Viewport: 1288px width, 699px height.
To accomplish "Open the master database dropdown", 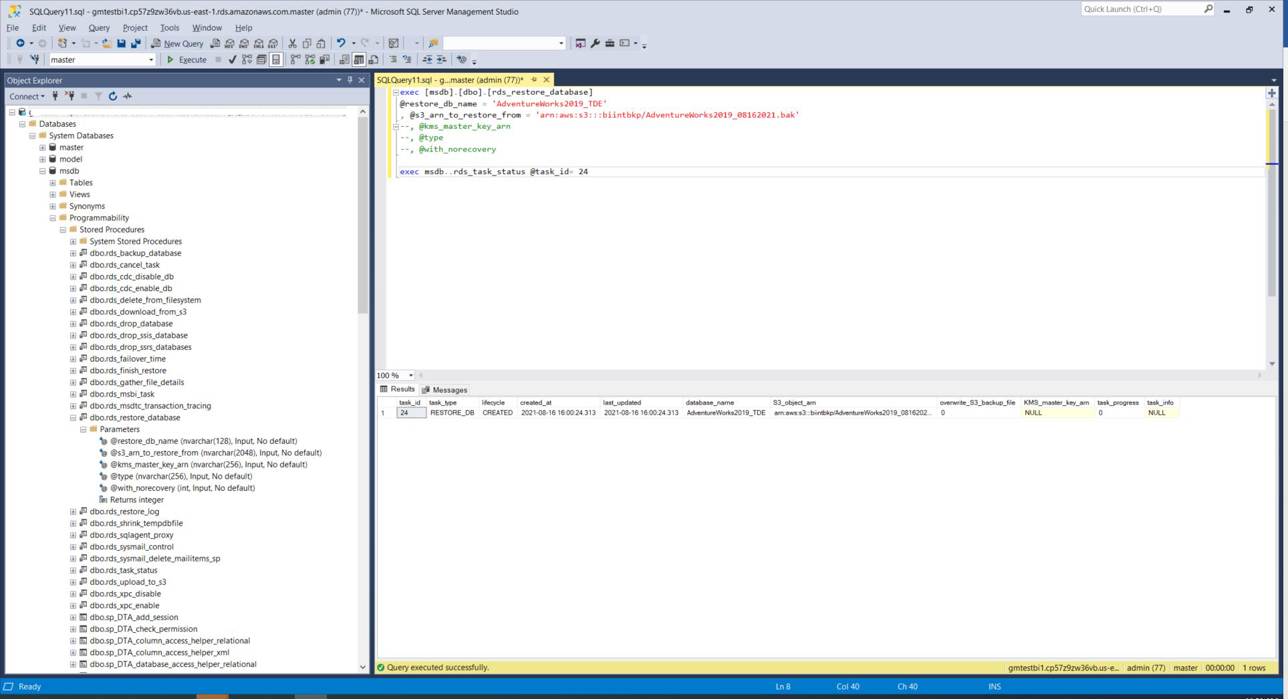I will tap(151, 59).
